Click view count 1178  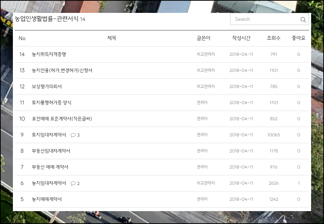274,151
